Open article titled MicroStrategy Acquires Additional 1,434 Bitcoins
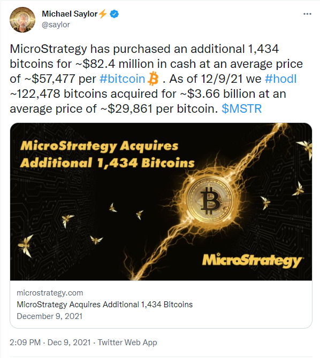Image resolution: width=320 pixels, height=358 pixels. click(105, 305)
